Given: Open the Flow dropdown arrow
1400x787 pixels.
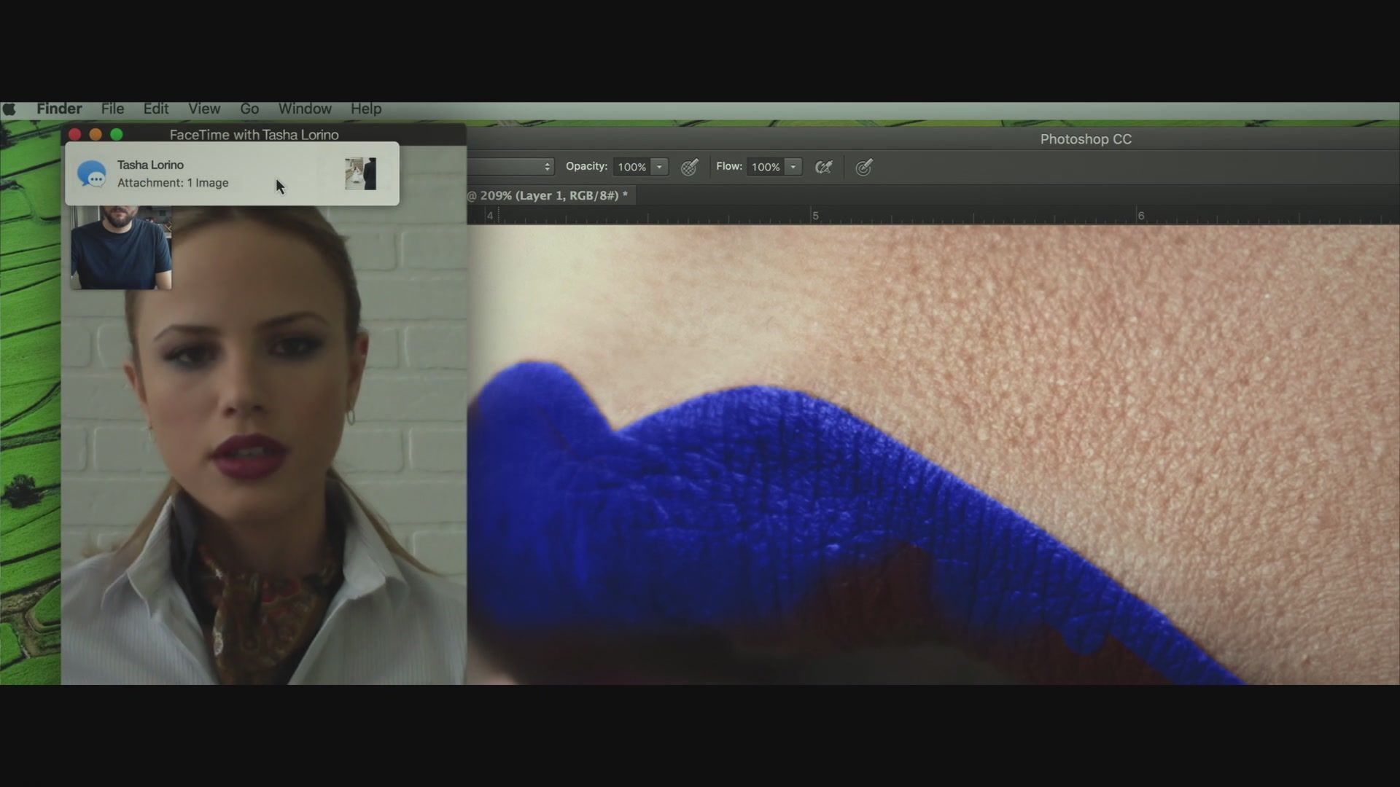Looking at the screenshot, I should [x=793, y=167].
